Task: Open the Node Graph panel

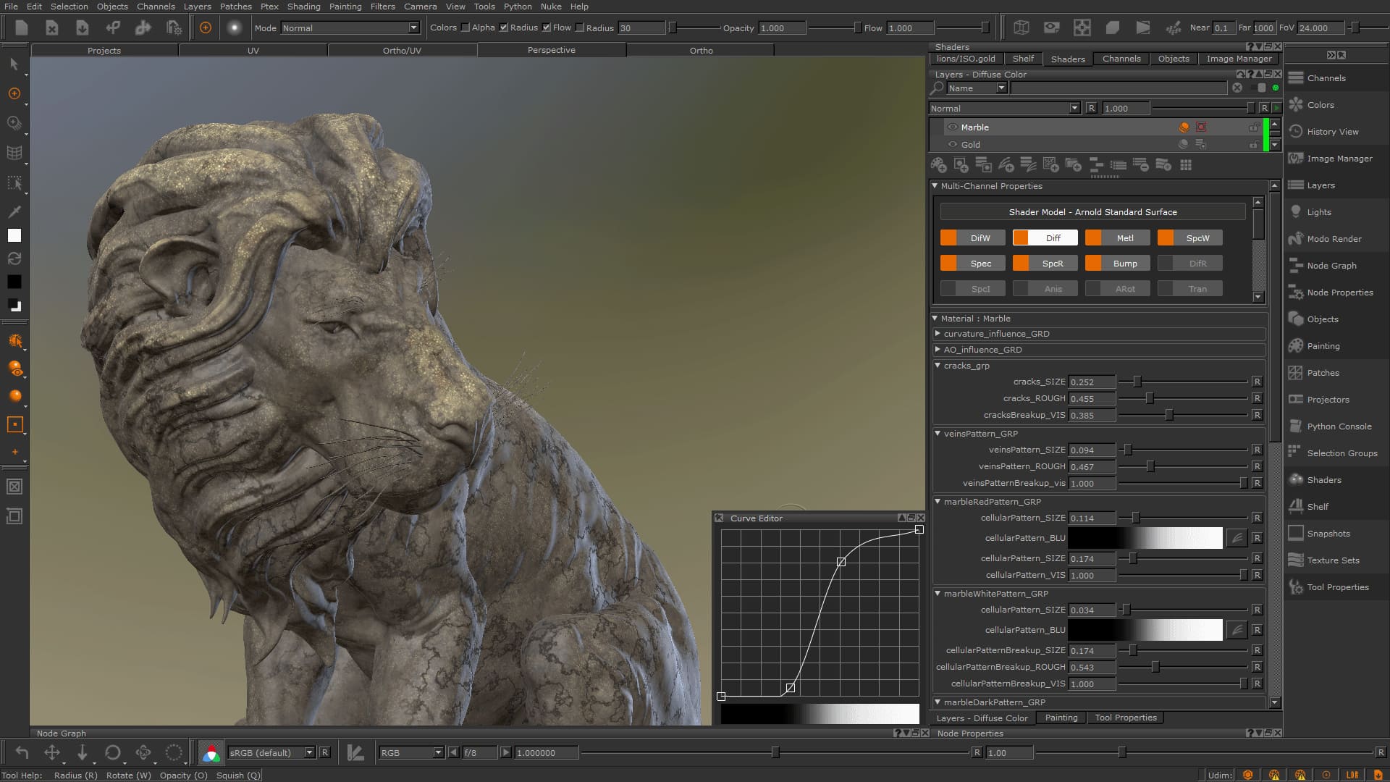Action: [x=1331, y=266]
